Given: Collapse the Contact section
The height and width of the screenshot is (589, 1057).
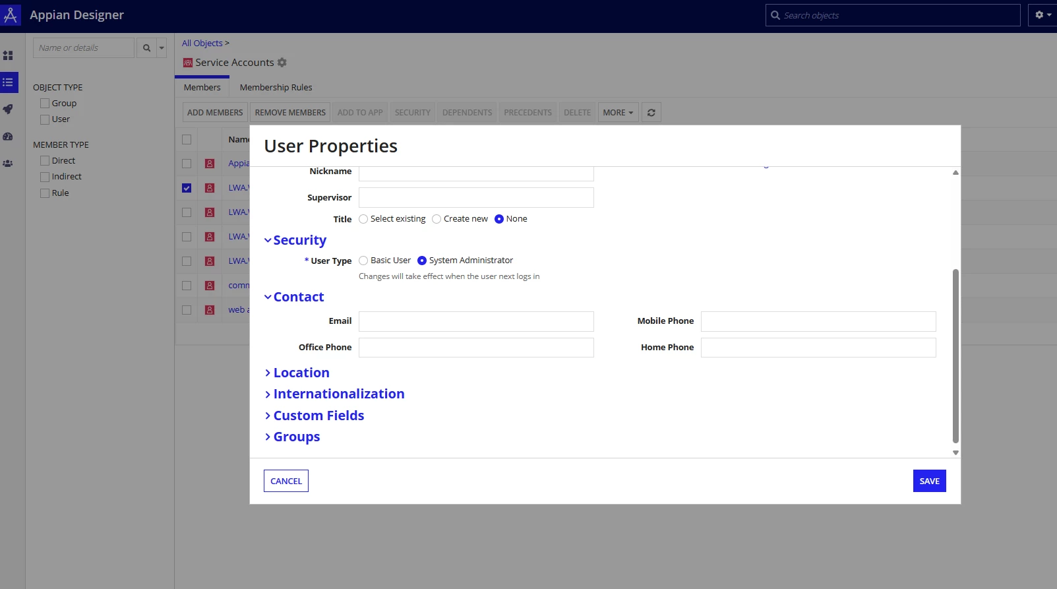Looking at the screenshot, I should pyautogui.click(x=294, y=297).
